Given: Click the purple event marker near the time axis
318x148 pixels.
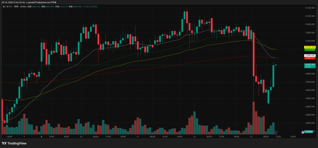Looking at the screenshot, I should 275,133.
